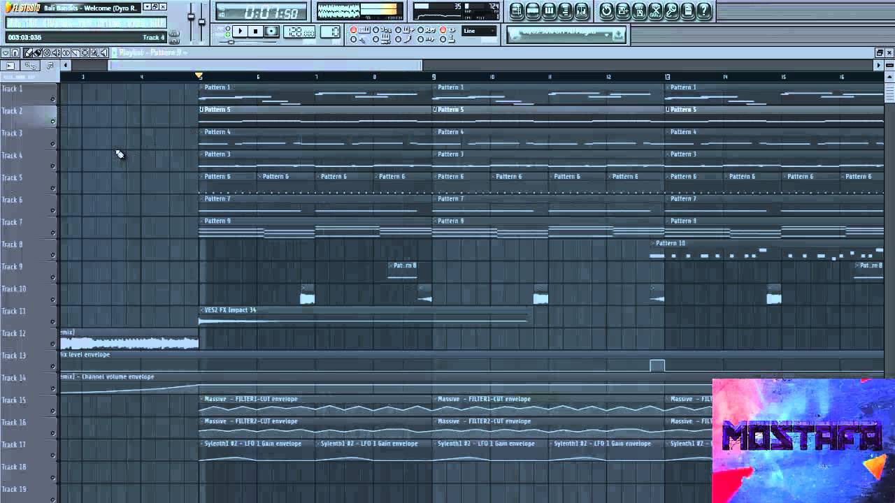Click the Stop button in transport

click(x=256, y=31)
